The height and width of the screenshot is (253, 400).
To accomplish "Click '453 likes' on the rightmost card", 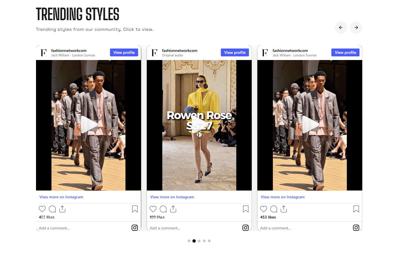I will click(x=268, y=217).
